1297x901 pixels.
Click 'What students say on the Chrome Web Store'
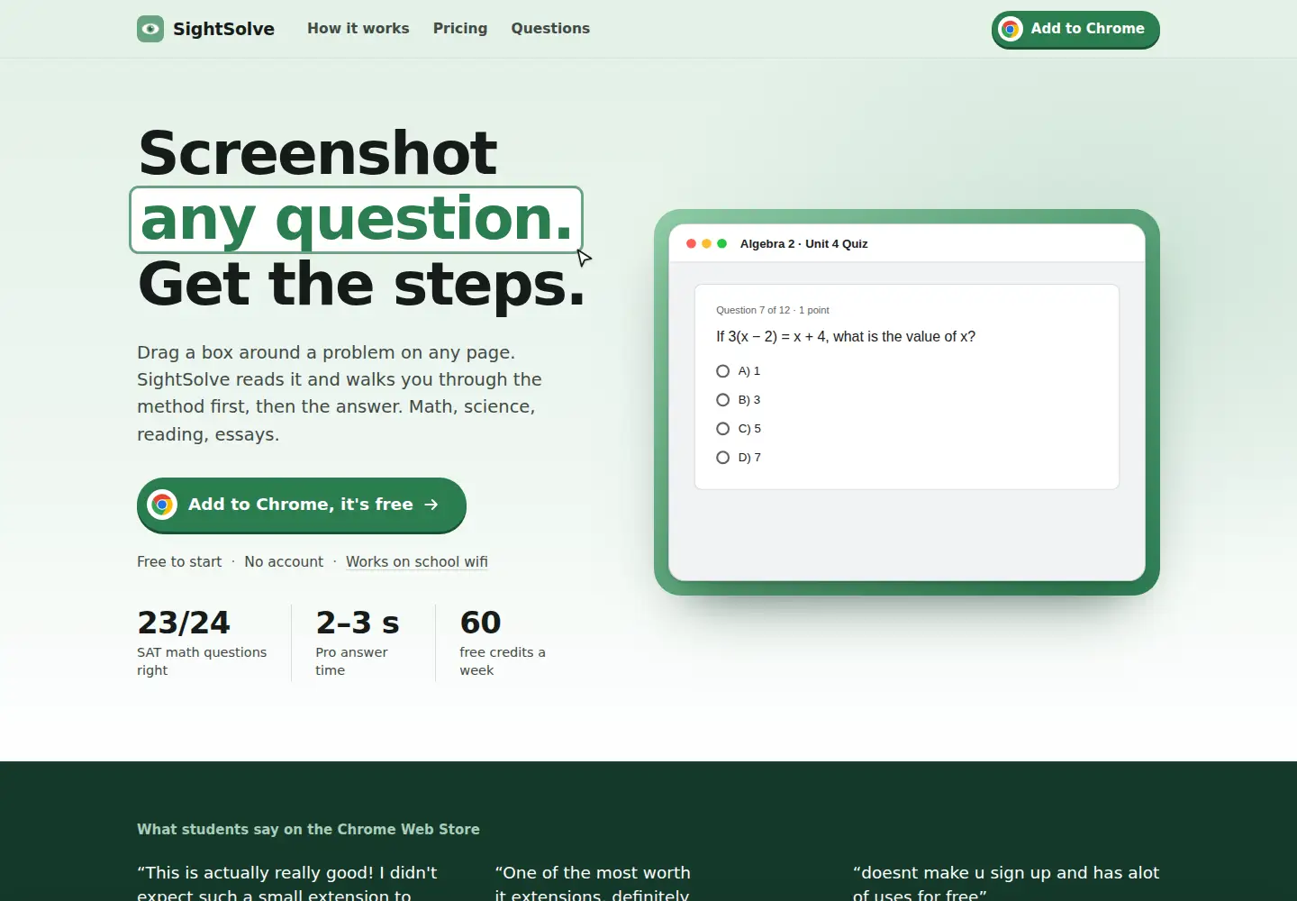point(308,829)
